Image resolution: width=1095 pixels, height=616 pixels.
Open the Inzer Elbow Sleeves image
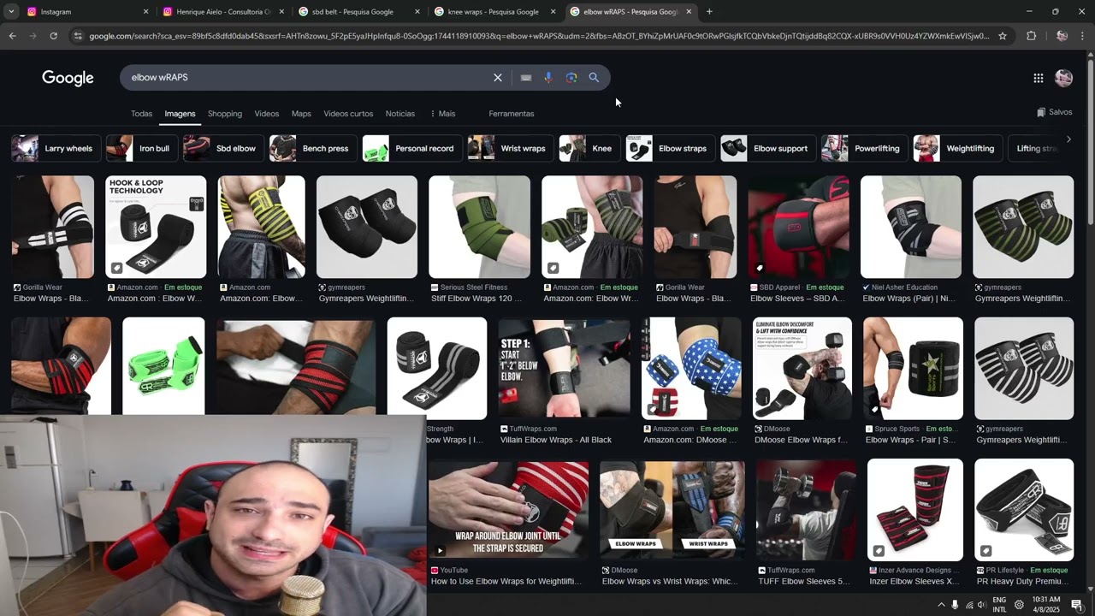[915, 510]
